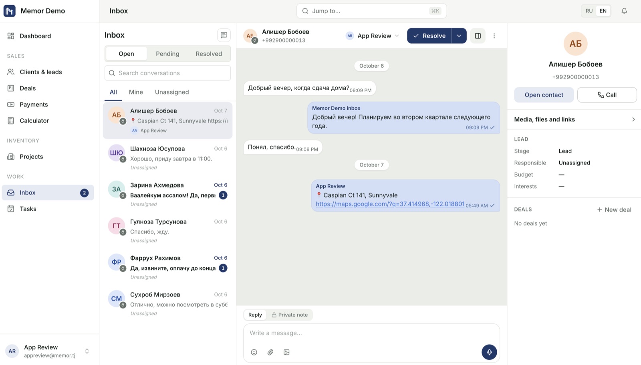The width and height of the screenshot is (641, 365).
Task: Open the App Review assignee dropdown
Action: 373,36
